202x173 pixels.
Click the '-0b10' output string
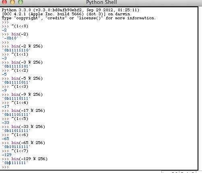tap(10, 38)
